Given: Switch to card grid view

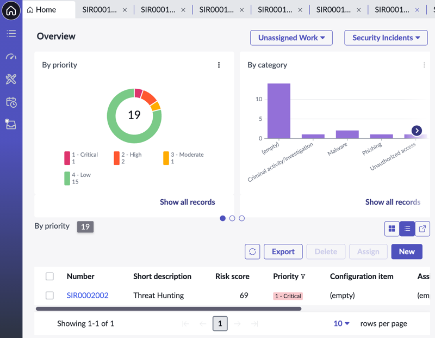Looking at the screenshot, I should tap(391, 229).
